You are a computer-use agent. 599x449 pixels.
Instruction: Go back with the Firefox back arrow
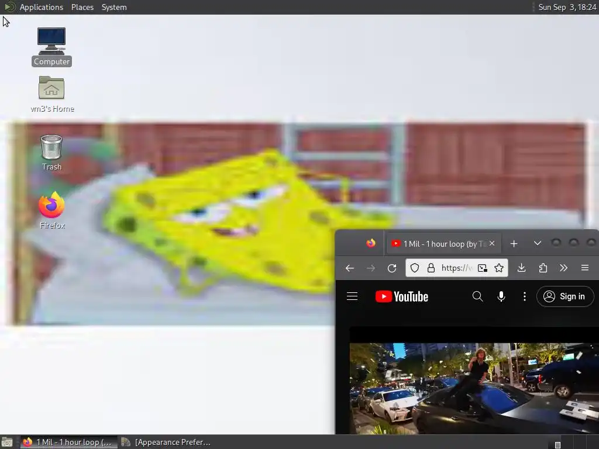pos(350,268)
